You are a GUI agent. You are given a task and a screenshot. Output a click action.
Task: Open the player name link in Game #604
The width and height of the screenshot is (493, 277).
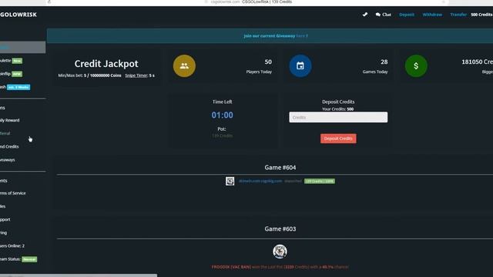pyautogui.click(x=260, y=181)
